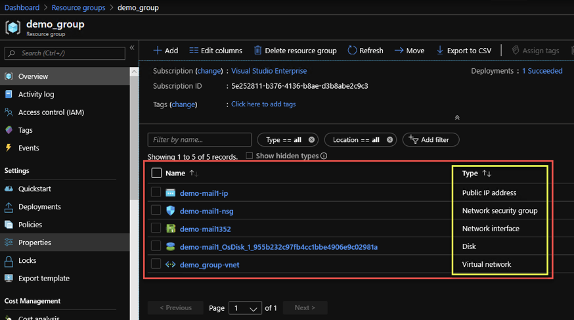Click change link next to Tags
This screenshot has height=320, width=574.
pos(183,104)
